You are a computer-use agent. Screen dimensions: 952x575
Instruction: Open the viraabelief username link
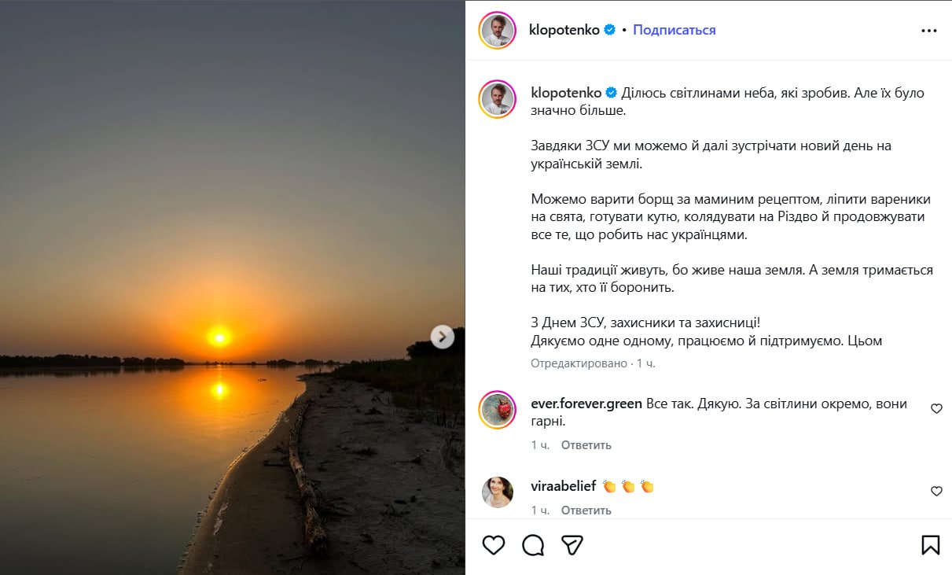[564, 486]
